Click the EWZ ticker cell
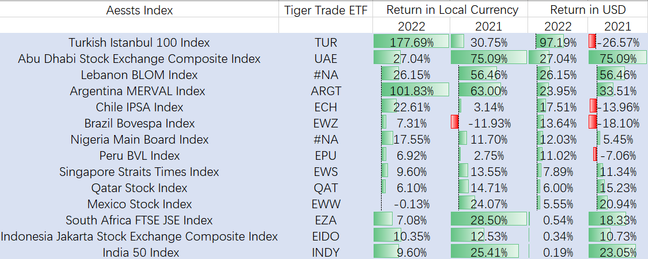This screenshot has width=648, height=259. (x=326, y=123)
